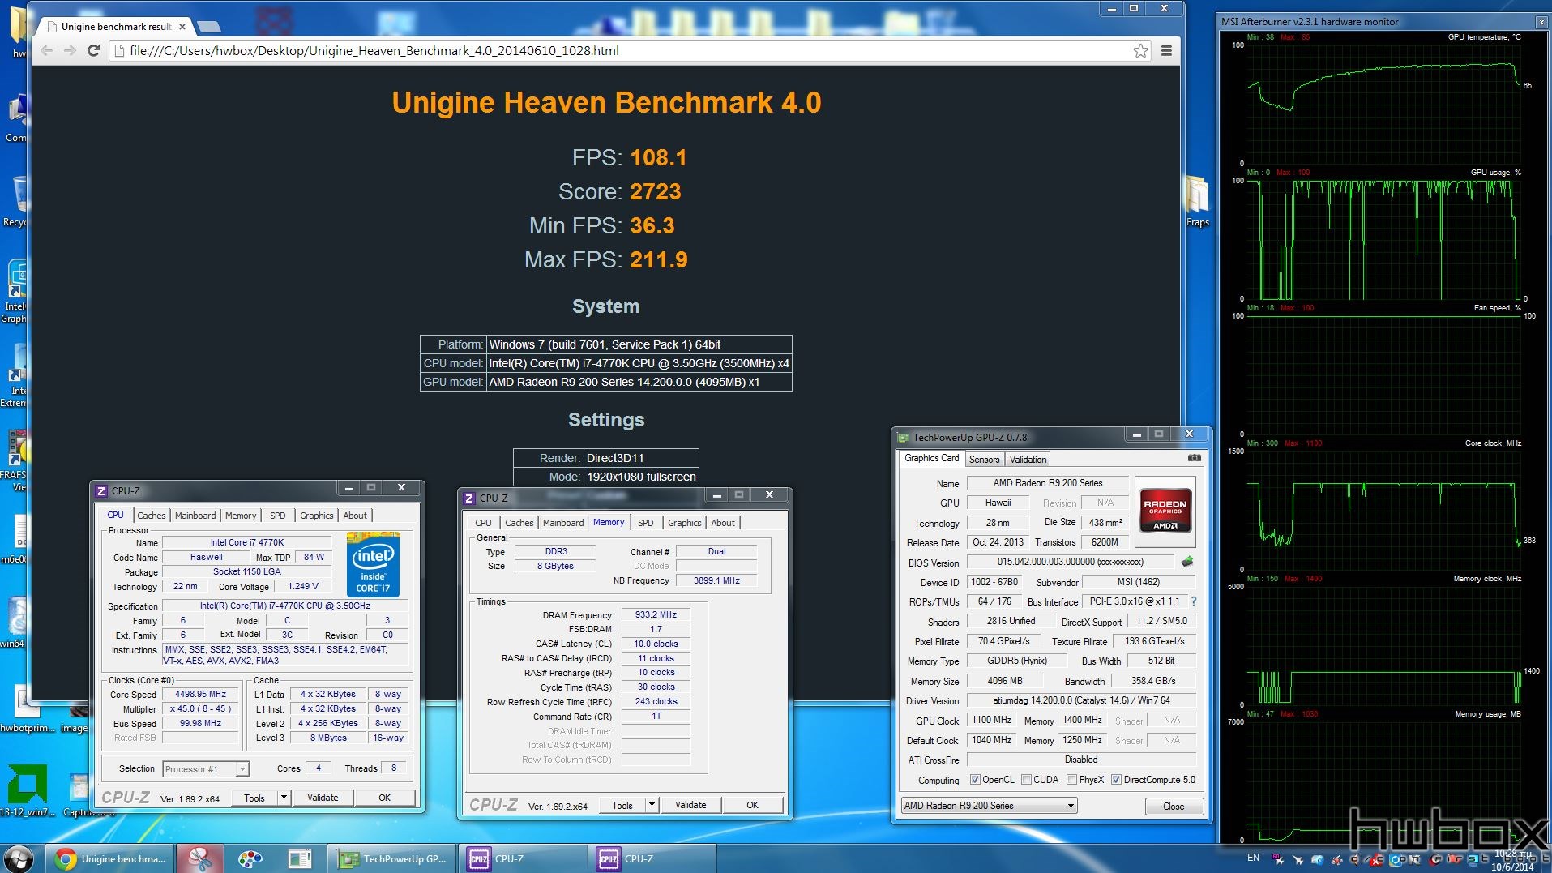Open Graphics tab in left CPU-Z window
Screen dimensions: 1552x873
click(316, 516)
